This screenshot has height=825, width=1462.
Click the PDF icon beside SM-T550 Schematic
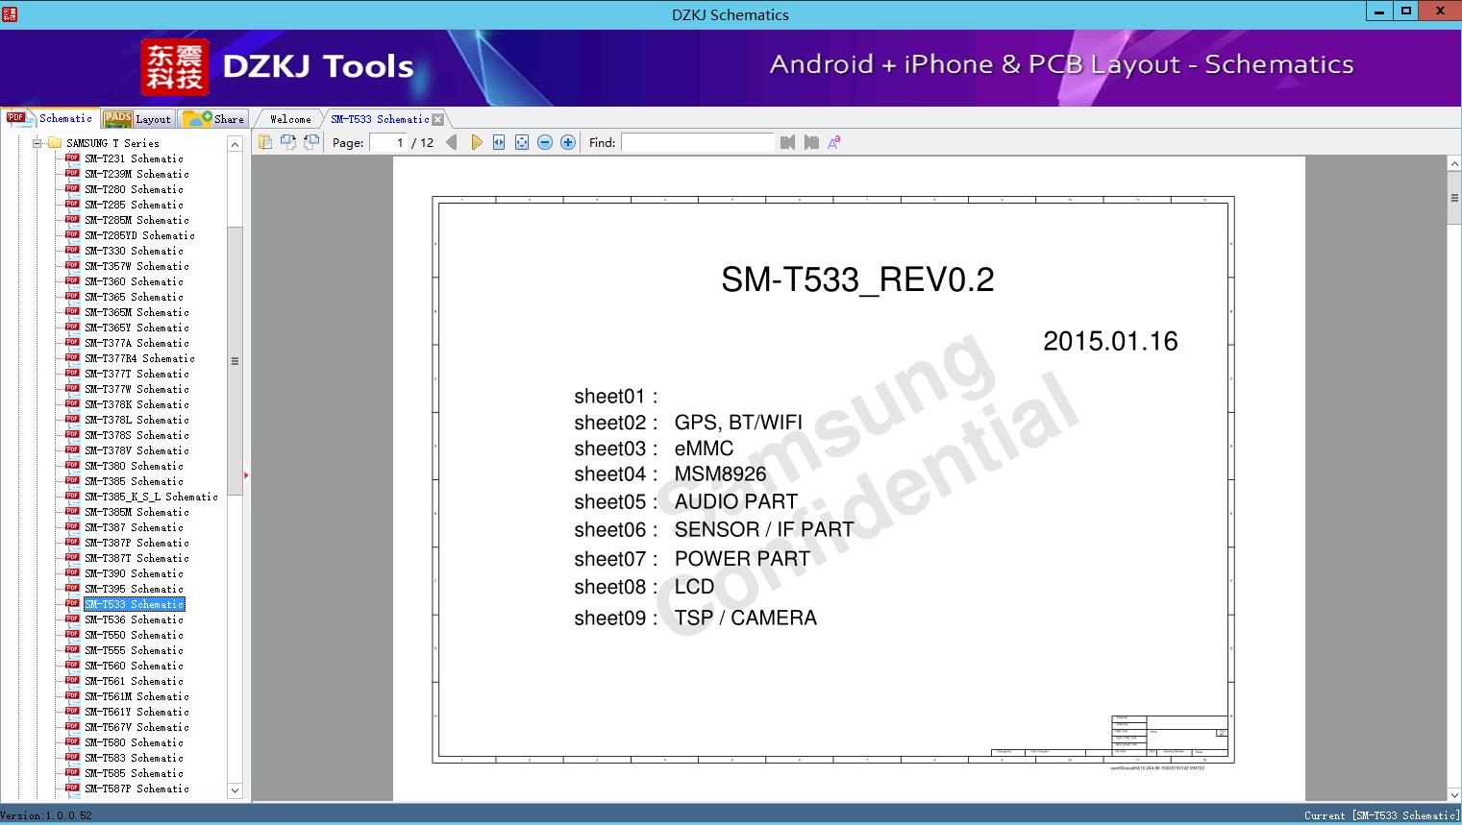(72, 635)
